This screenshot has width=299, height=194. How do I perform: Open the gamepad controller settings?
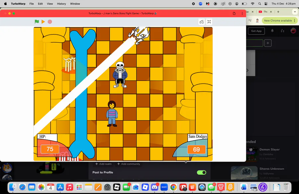(x=202, y=22)
